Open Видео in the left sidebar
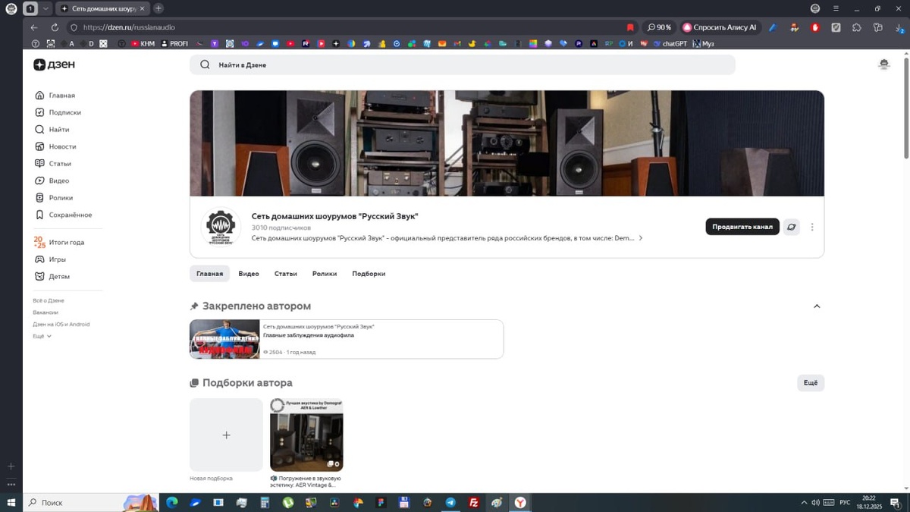This screenshot has width=910, height=512. (52, 181)
